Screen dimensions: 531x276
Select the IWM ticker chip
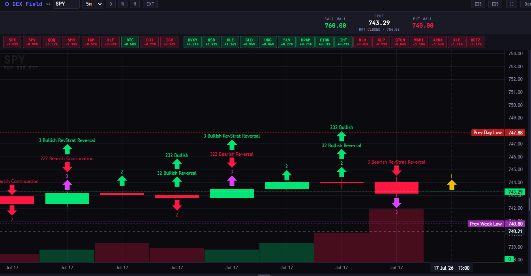click(x=91, y=42)
